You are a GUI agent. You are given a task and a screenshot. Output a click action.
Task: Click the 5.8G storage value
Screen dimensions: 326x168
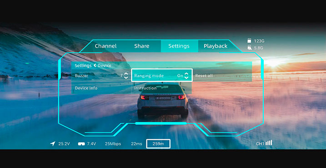259,48
